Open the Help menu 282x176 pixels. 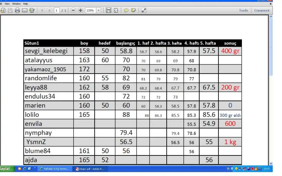click(25, 4)
